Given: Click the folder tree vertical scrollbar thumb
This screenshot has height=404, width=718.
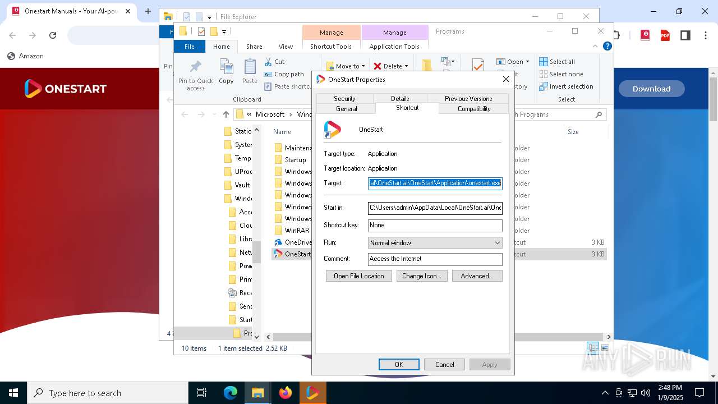Looking at the screenshot, I should 257,252.
